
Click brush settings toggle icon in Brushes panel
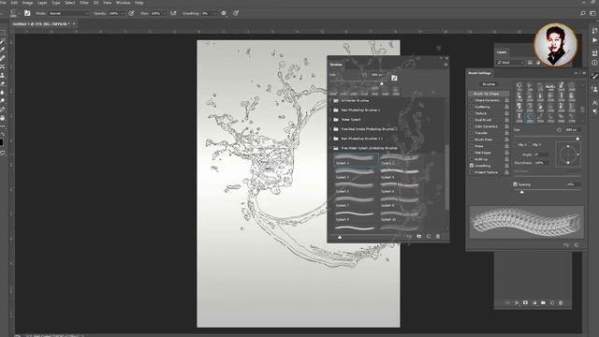(x=394, y=78)
